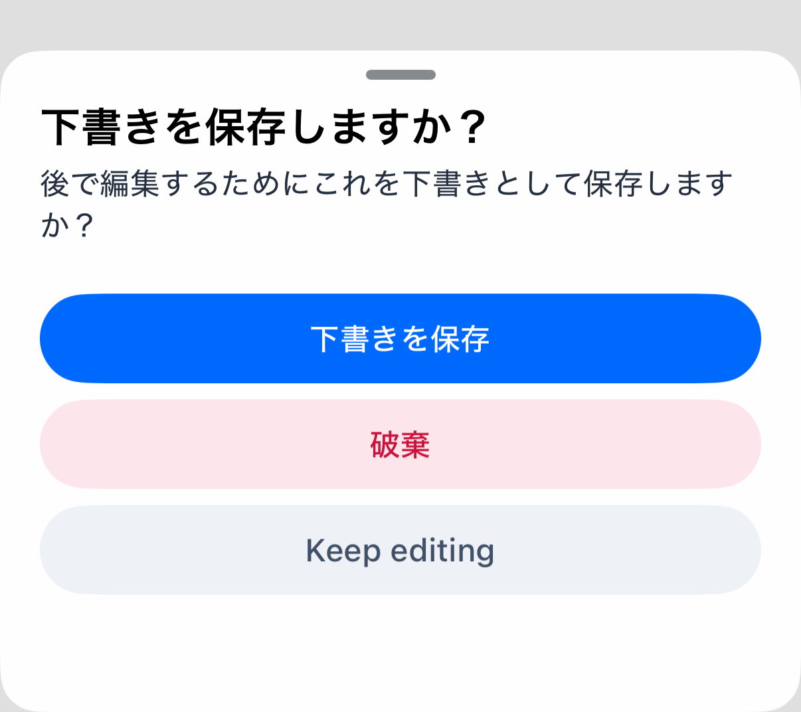Select the gray Keep editing button
801x712 pixels.
[x=400, y=550]
